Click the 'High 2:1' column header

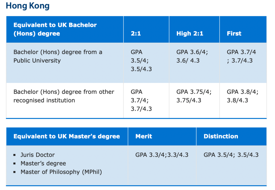(190, 33)
